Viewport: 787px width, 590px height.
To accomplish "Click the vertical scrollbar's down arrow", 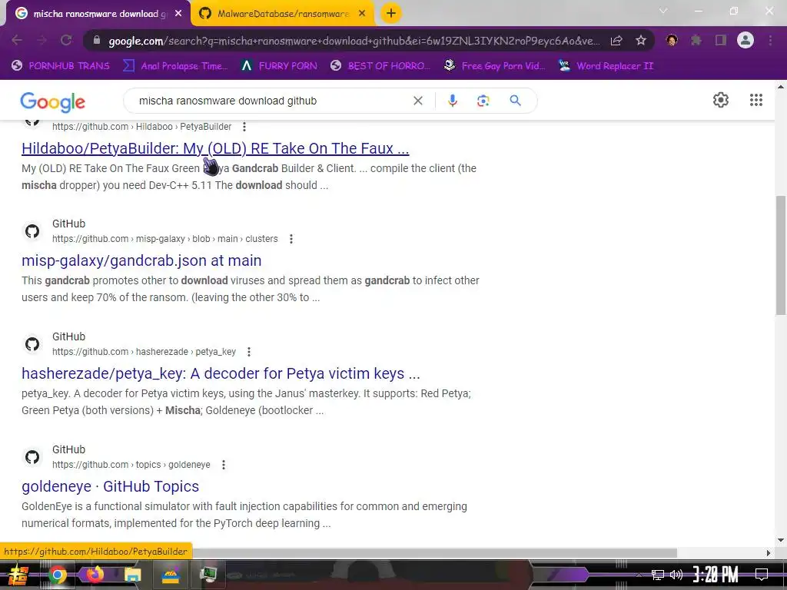I will point(781,540).
